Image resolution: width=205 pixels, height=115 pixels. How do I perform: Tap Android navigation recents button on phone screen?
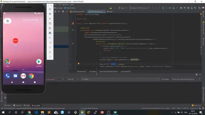click(35, 82)
